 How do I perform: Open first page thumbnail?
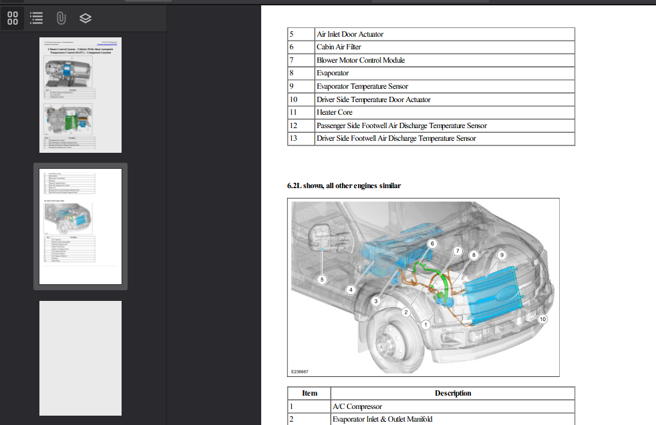(80, 95)
